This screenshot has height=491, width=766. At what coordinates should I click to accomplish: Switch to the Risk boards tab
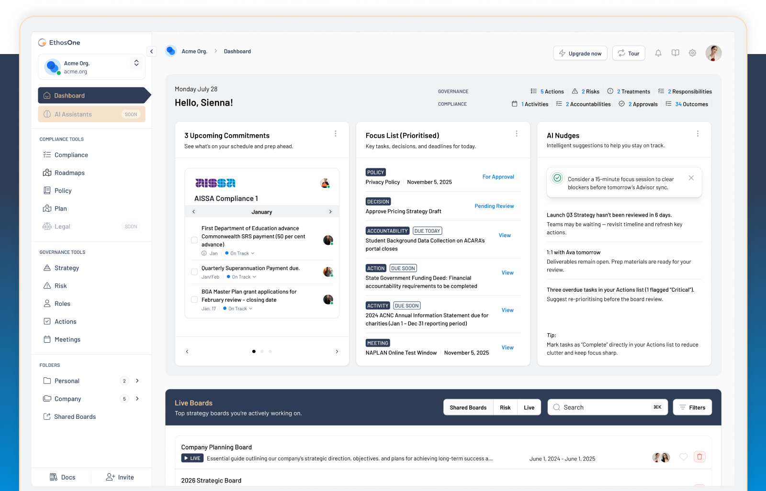click(505, 407)
